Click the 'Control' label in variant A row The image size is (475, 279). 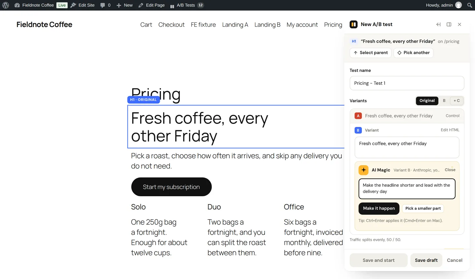(x=453, y=116)
